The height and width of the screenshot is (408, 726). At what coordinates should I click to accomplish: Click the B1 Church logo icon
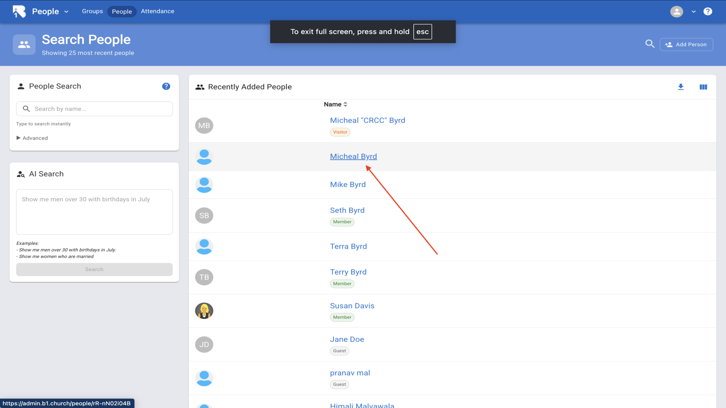point(19,11)
